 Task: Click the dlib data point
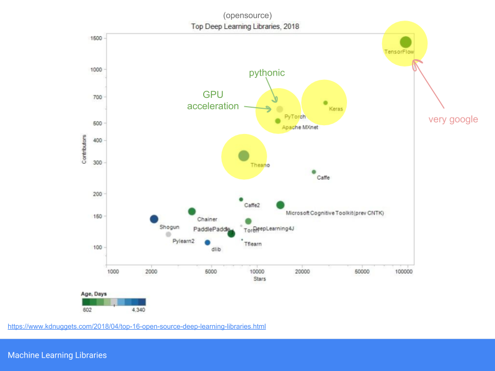(x=207, y=243)
